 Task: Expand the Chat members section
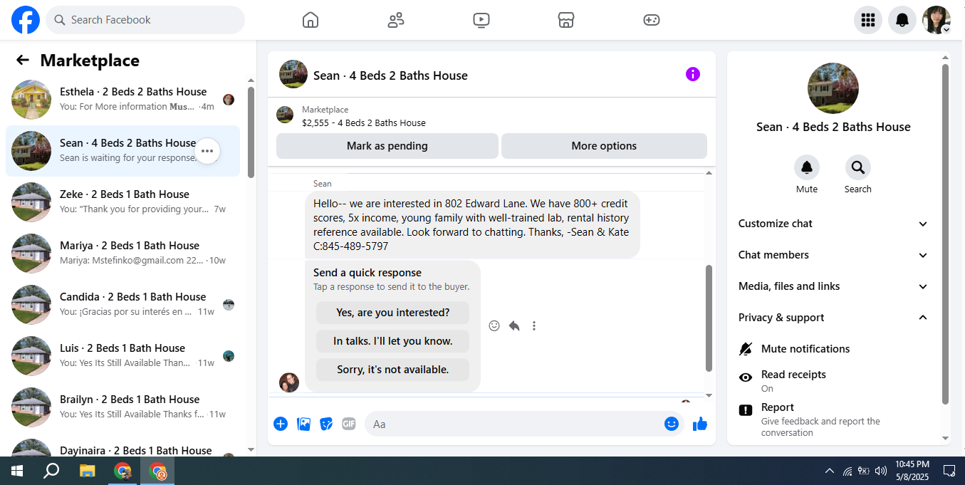pyautogui.click(x=833, y=255)
